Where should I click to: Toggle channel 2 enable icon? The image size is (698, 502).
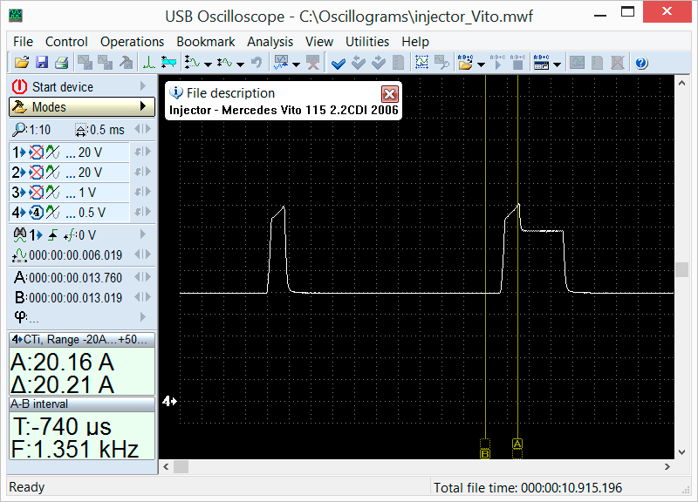pyautogui.click(x=37, y=173)
